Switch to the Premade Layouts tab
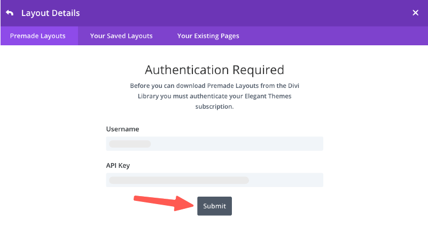 38,36
